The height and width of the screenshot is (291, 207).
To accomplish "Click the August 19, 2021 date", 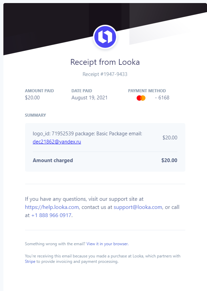I will (89, 98).
